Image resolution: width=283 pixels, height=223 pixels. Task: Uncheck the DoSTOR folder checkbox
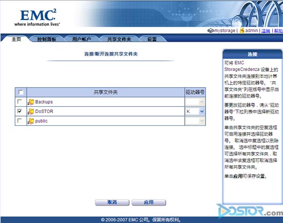coord(20,111)
